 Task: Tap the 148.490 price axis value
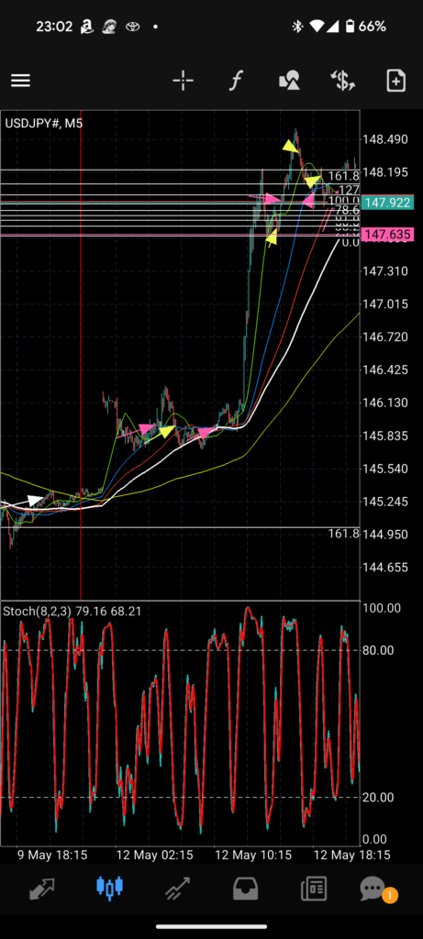[x=385, y=139]
